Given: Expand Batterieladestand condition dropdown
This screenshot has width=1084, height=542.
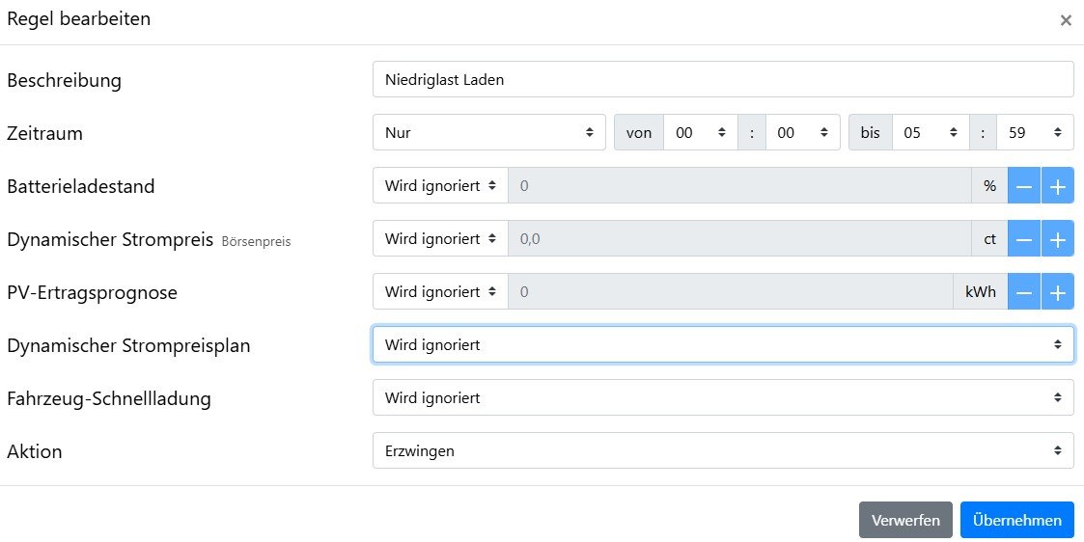Looking at the screenshot, I should tap(440, 186).
